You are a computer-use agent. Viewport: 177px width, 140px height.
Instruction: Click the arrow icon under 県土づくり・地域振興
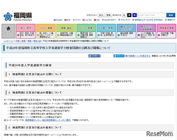[139, 35]
